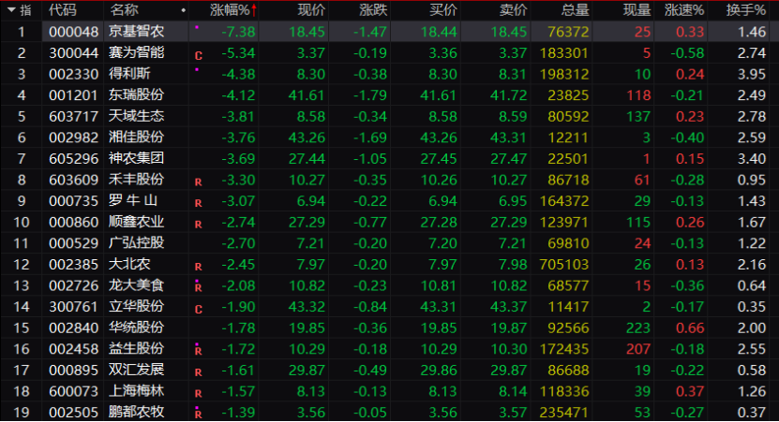
Task: Select stock name 东瑞股份
Action: click(136, 95)
